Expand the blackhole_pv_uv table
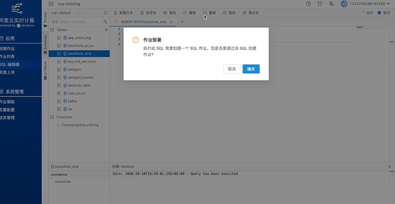The width and height of the screenshot is (395, 204). (x=59, y=46)
